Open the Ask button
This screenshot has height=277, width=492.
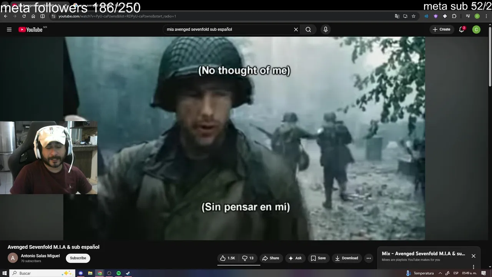295,258
